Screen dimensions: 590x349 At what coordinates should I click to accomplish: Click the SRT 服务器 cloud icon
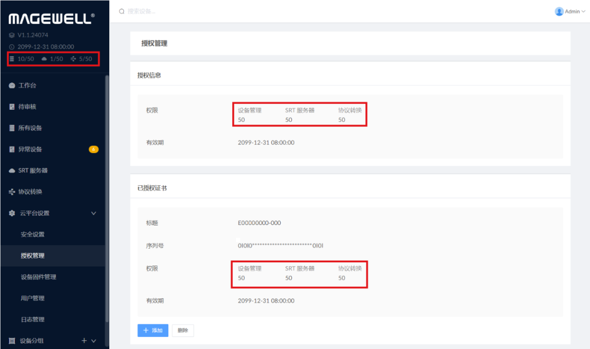pyautogui.click(x=12, y=171)
